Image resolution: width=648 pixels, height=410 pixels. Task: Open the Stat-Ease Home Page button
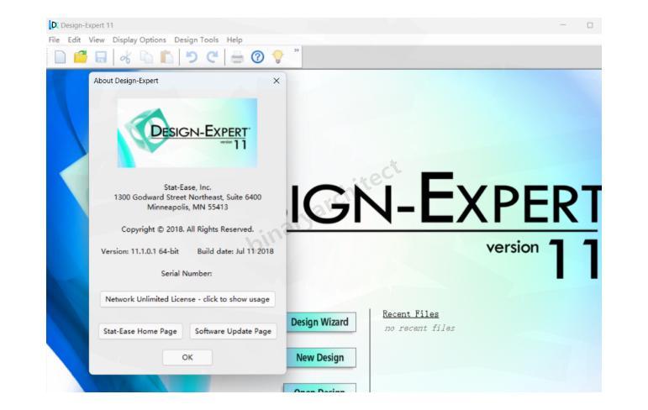140,332
